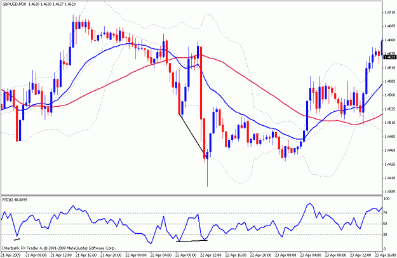Click the RSI scale value 100
Screen dimensions: 397x258
387,199
